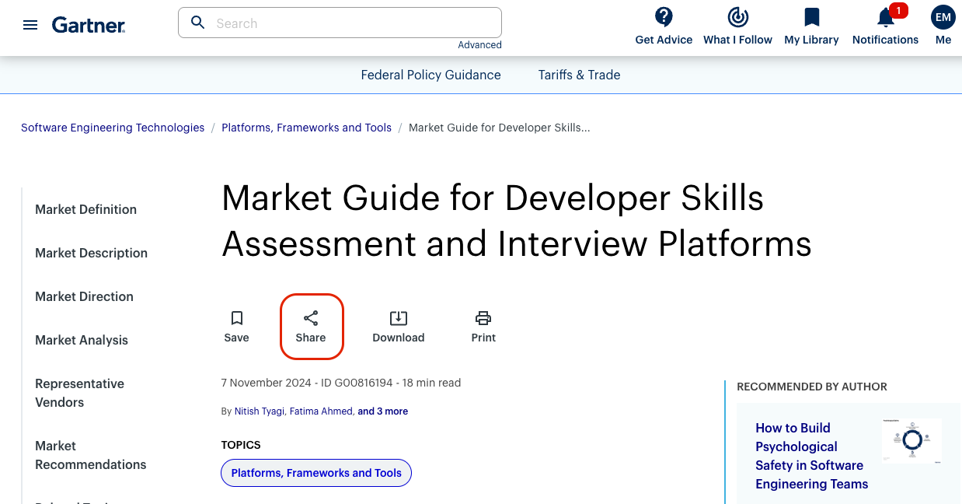Go to Platforms, Frameworks and Tools breadcrumb
Image resolution: width=962 pixels, height=504 pixels.
point(306,128)
